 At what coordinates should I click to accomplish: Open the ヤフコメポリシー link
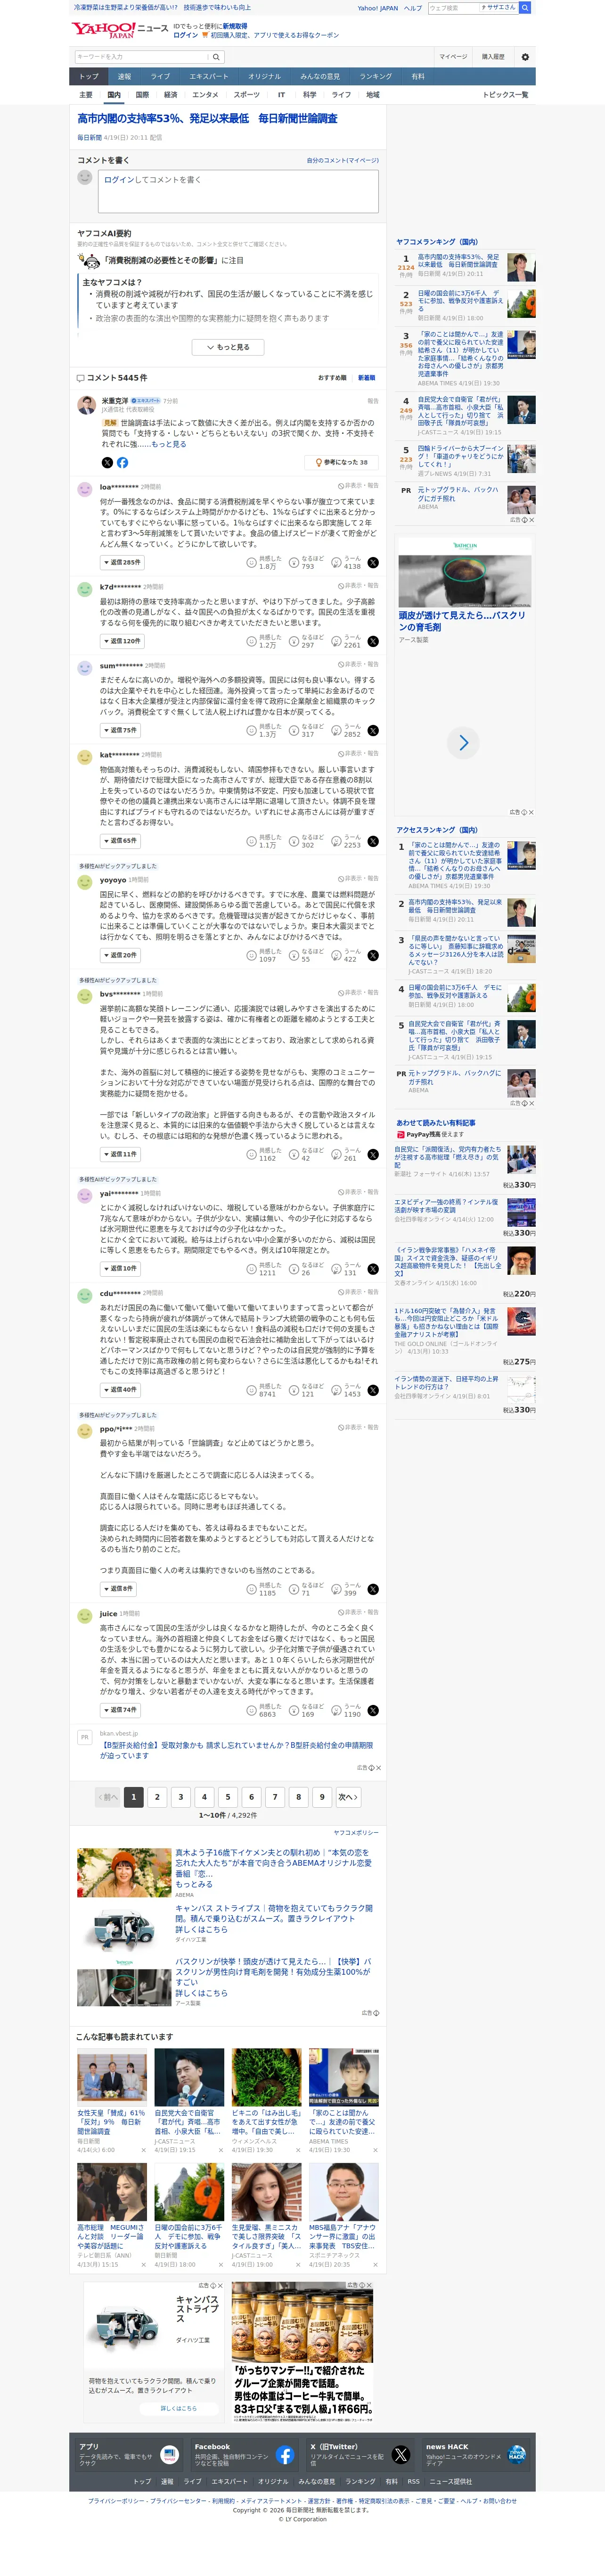pos(356,1833)
